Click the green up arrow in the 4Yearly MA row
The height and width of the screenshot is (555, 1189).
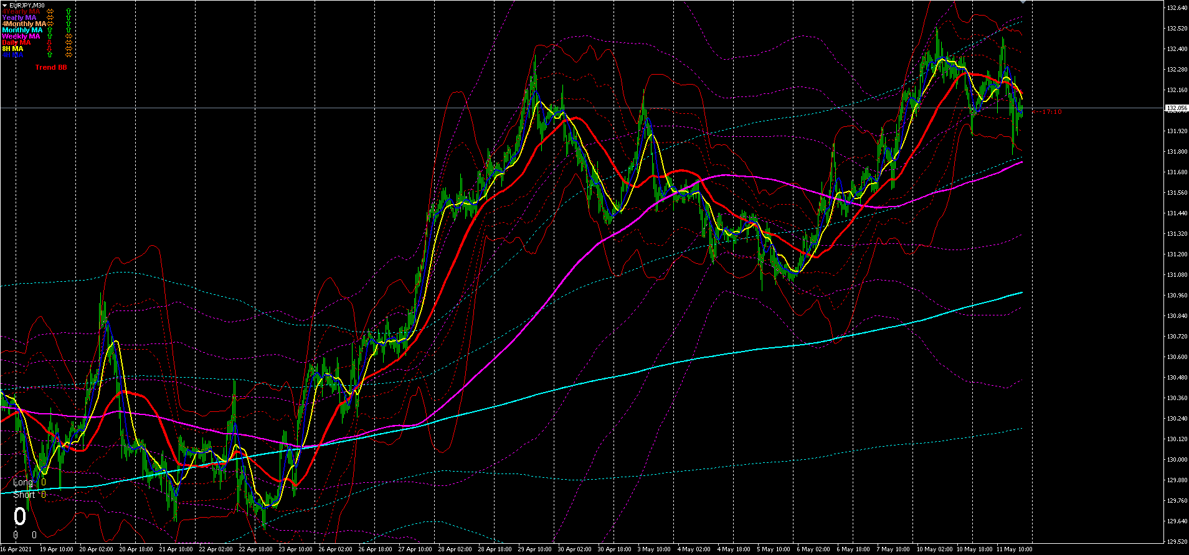(68, 11)
